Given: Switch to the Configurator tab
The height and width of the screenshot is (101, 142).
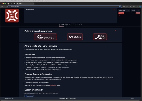Looking at the screenshot, I should tap(69, 25).
